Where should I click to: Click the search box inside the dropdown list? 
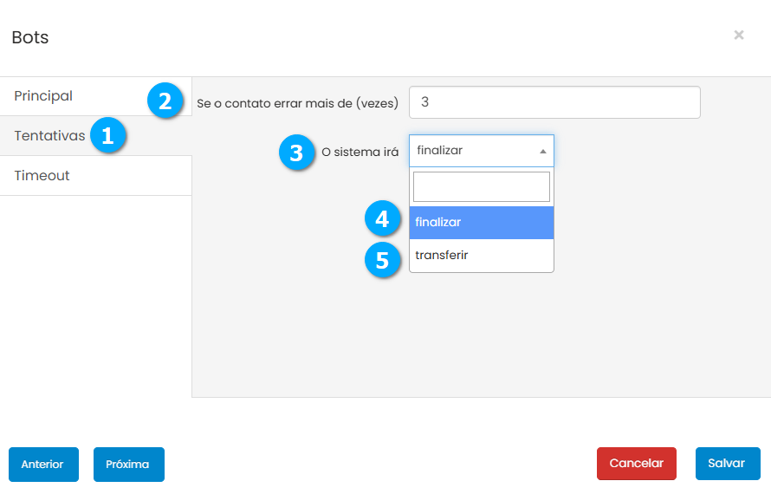tap(481, 187)
